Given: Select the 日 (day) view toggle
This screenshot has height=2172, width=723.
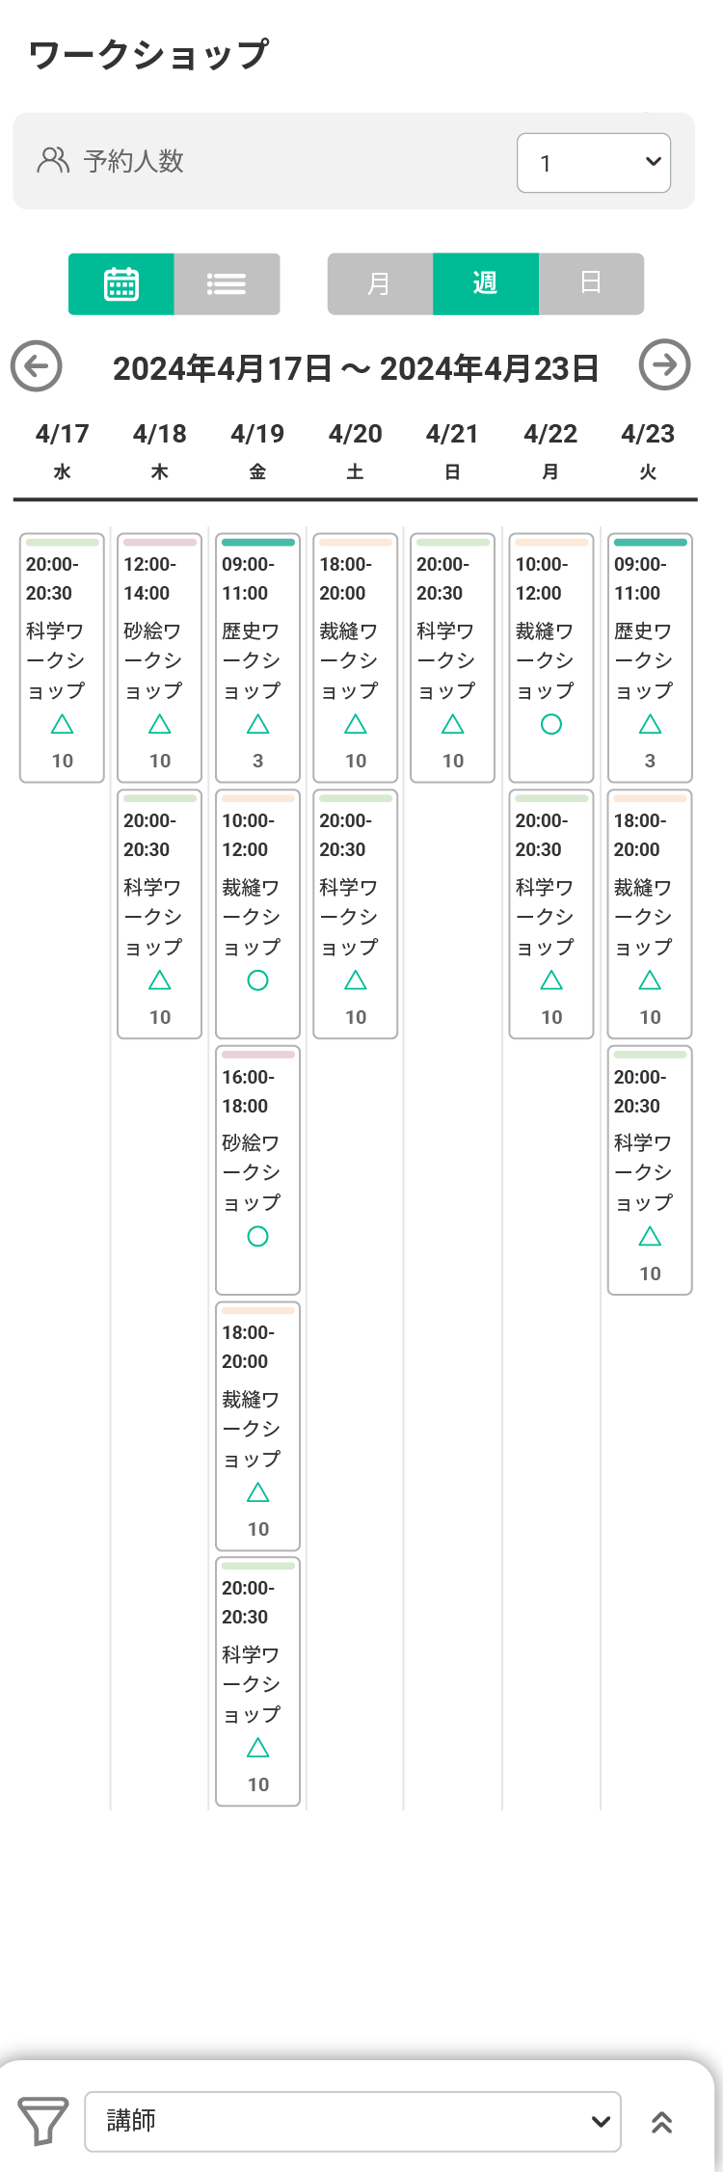Looking at the screenshot, I should tap(591, 284).
